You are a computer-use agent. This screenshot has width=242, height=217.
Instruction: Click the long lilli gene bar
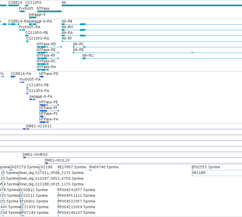pos(152,5)
